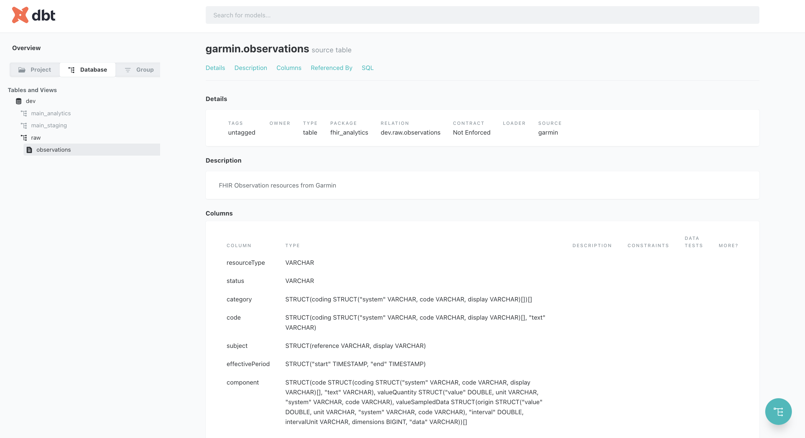The width and height of the screenshot is (805, 438).
Task: Switch to the Database view tab
Action: pos(88,70)
